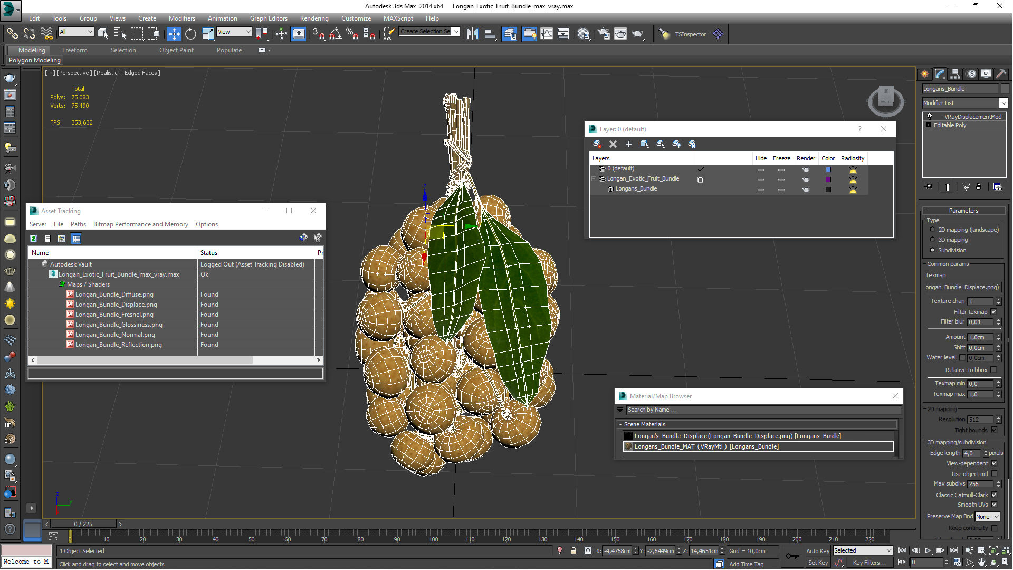Viewport: 1013px width, 570px height.
Task: Toggle 3D Snaps in main toolbar
Action: pyautogui.click(x=318, y=34)
